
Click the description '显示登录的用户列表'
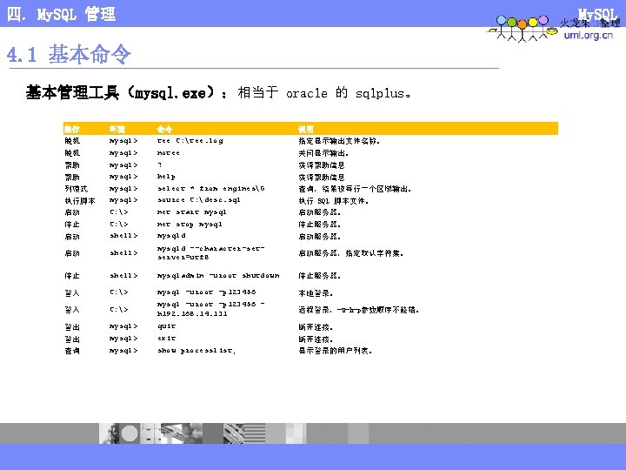336,351
